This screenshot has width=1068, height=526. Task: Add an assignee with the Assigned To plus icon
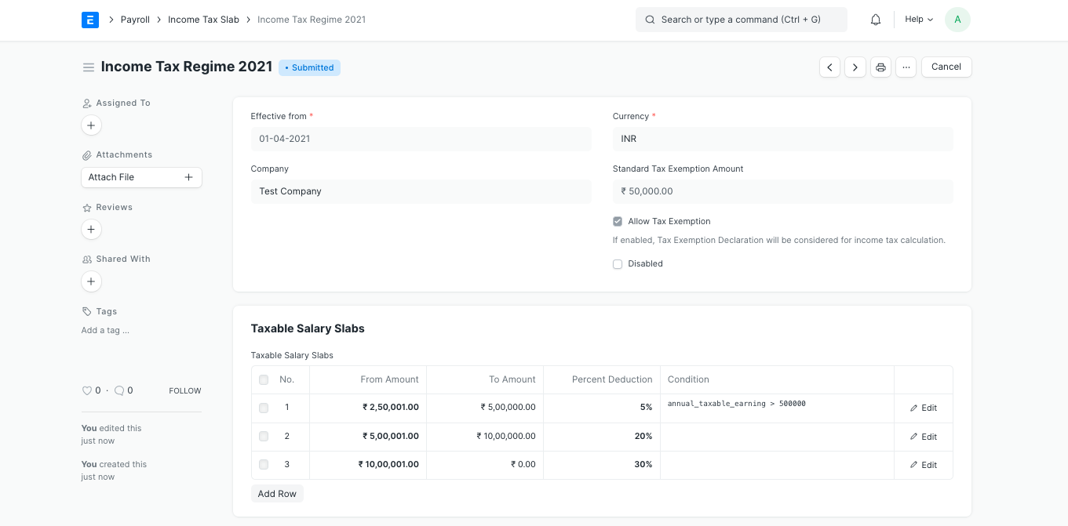[91, 125]
